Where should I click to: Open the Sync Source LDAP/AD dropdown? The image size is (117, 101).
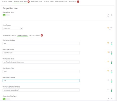[x=13, y=28]
